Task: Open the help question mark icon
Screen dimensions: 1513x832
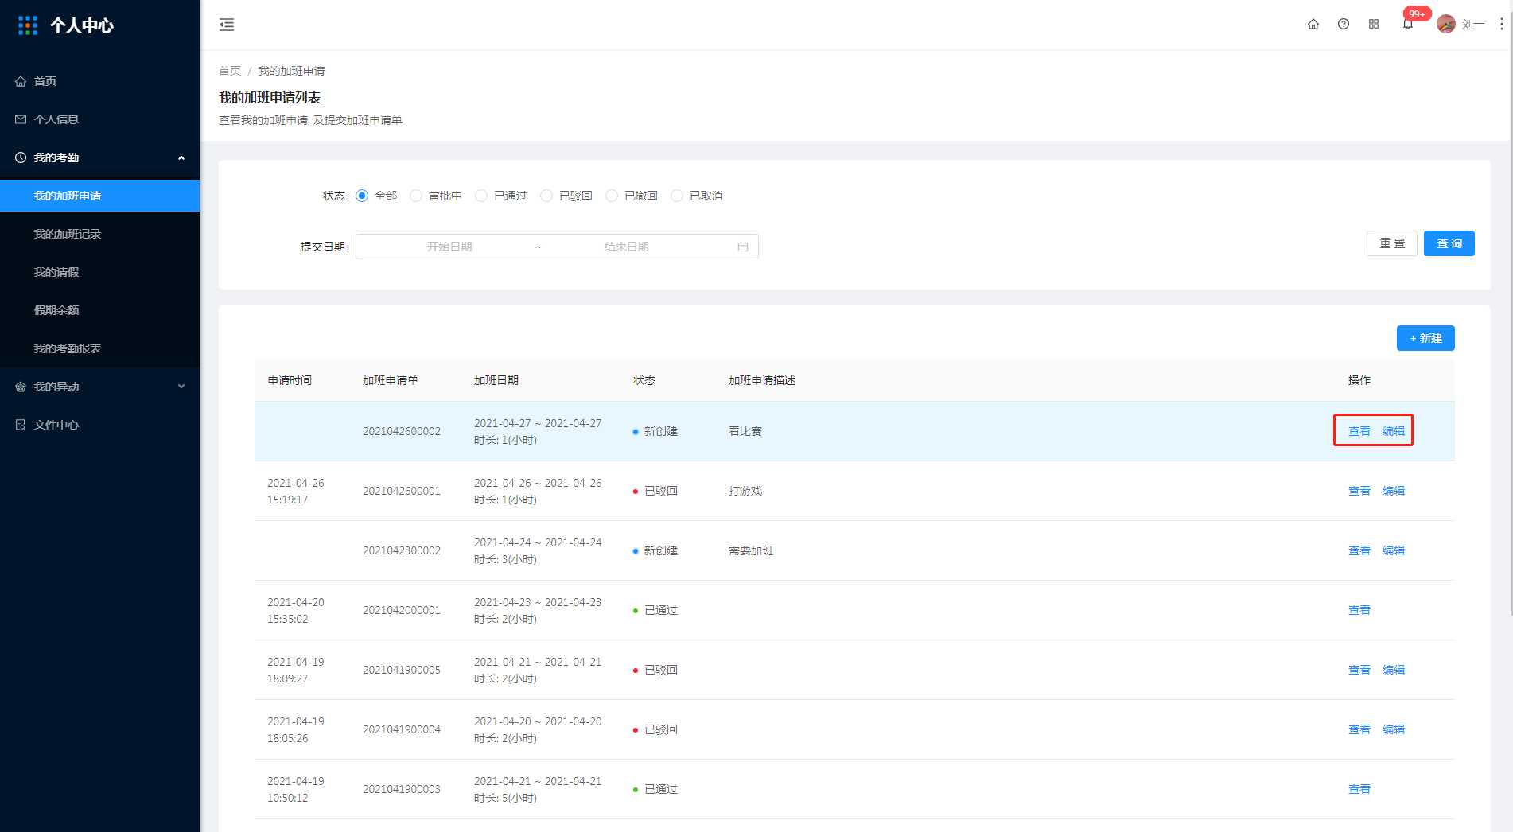Action: coord(1344,25)
